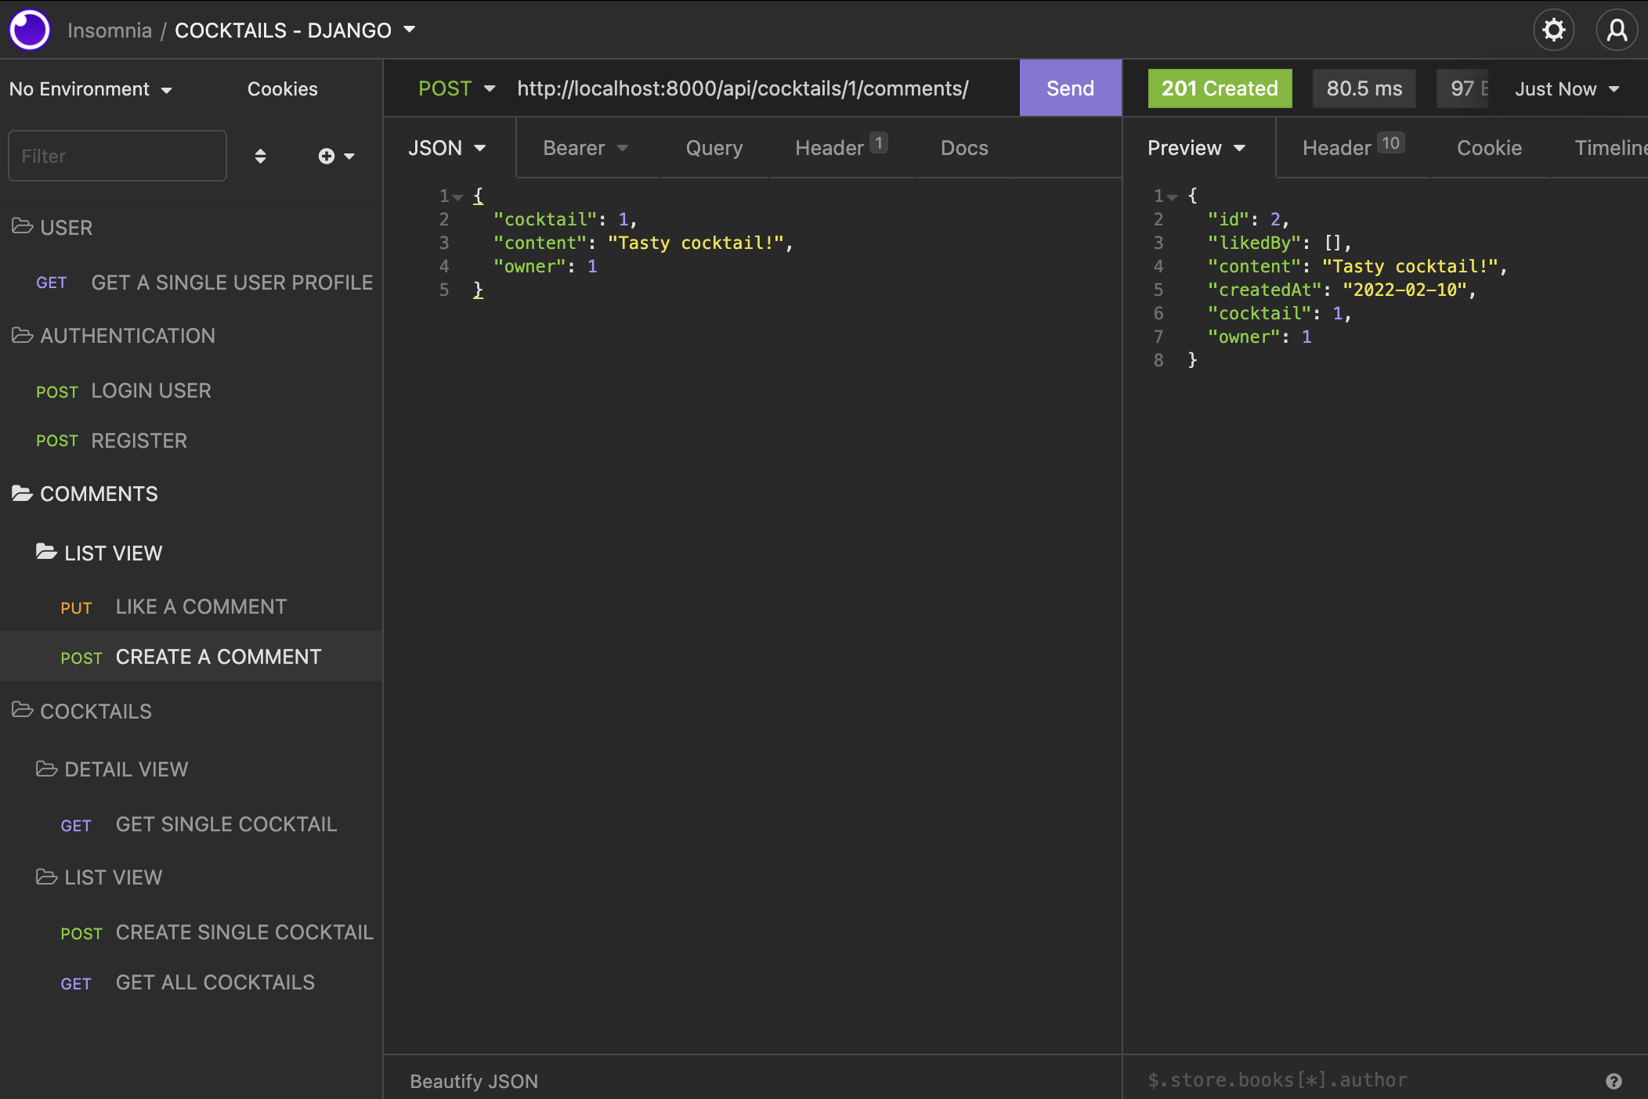Click the Send button
Image resolution: width=1648 pixels, height=1099 pixels.
pyautogui.click(x=1070, y=88)
